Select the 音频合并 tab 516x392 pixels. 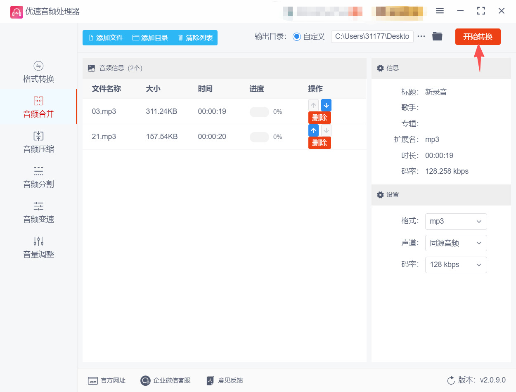click(x=38, y=107)
